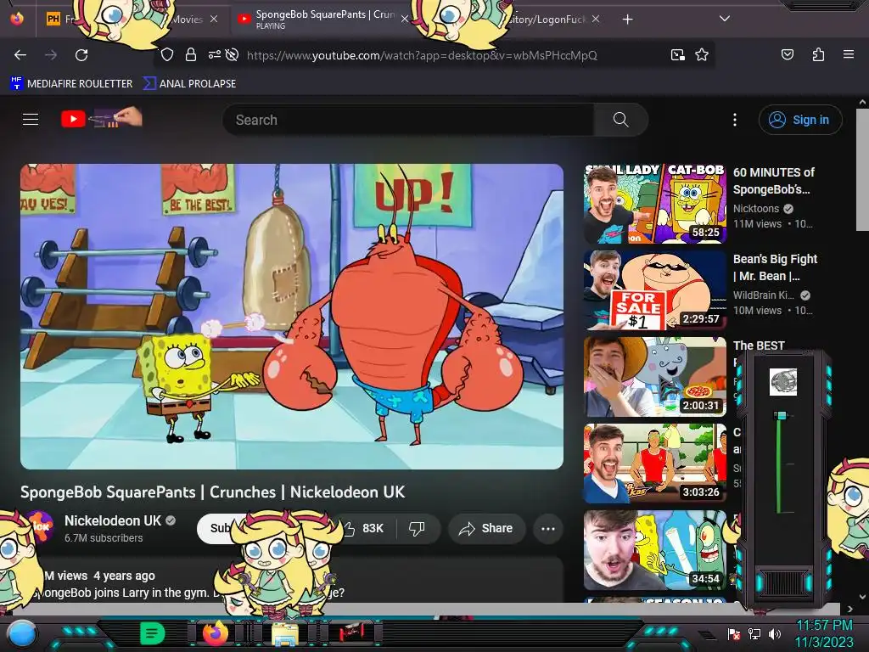Viewport: 869px width, 652px height.
Task: Expand the list all tabs chevron
Action: point(724,19)
